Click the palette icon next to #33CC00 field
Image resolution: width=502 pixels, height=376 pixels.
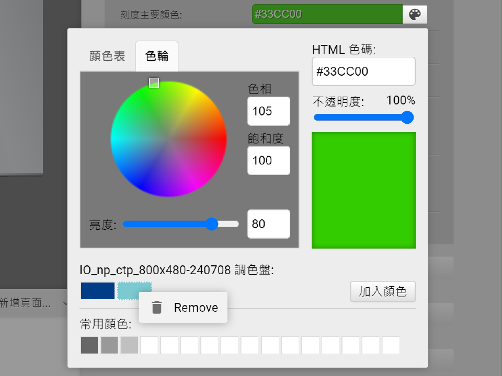coord(415,14)
